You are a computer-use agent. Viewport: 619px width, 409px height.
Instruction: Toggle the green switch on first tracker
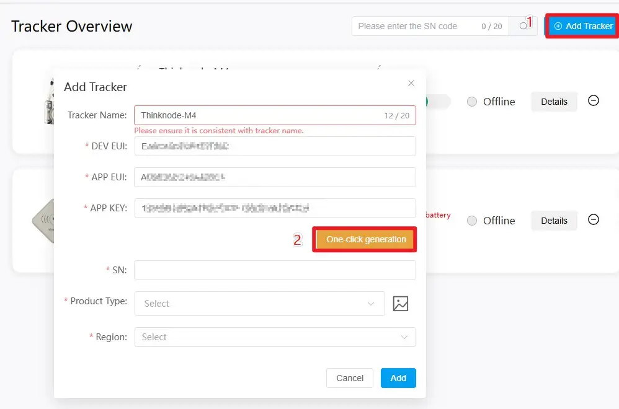point(438,102)
